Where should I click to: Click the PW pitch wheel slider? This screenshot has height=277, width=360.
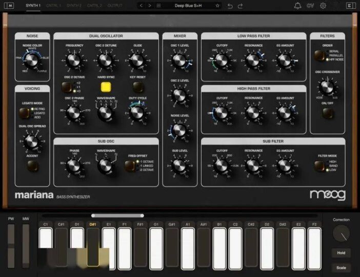tap(11, 246)
